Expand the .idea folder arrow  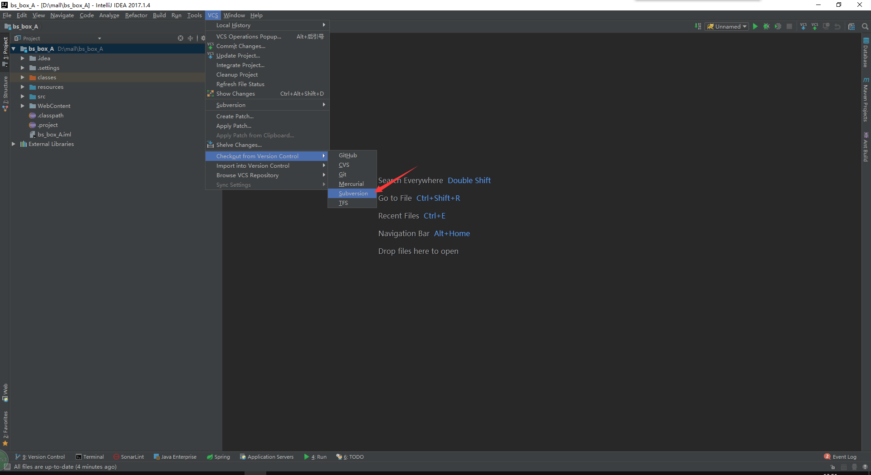pyautogui.click(x=22, y=58)
